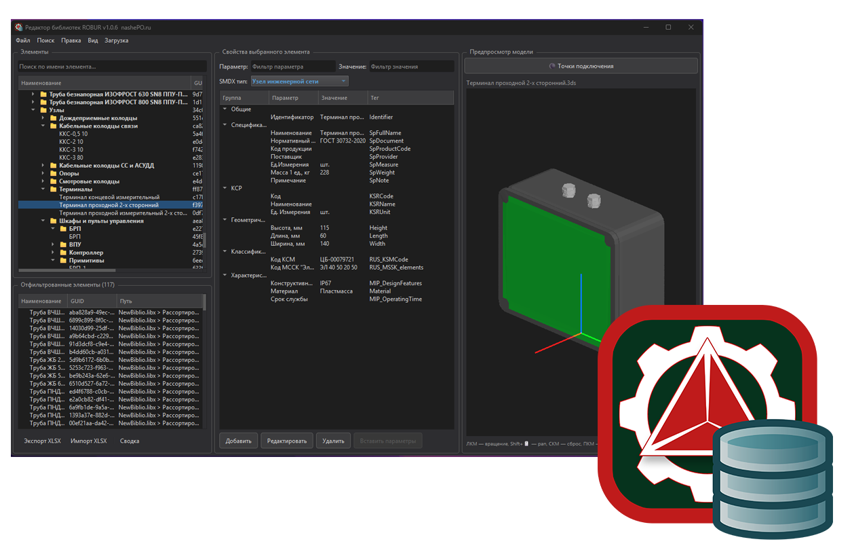852x548 pixels.
Task: Click the Смотровые колодцы folder icon
Action: click(53, 181)
